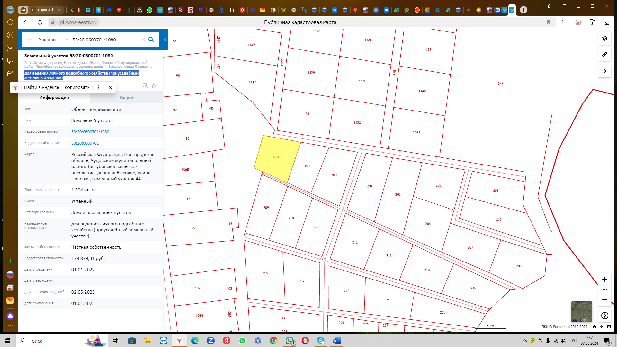Clear the cadastral number search field

[143, 40]
